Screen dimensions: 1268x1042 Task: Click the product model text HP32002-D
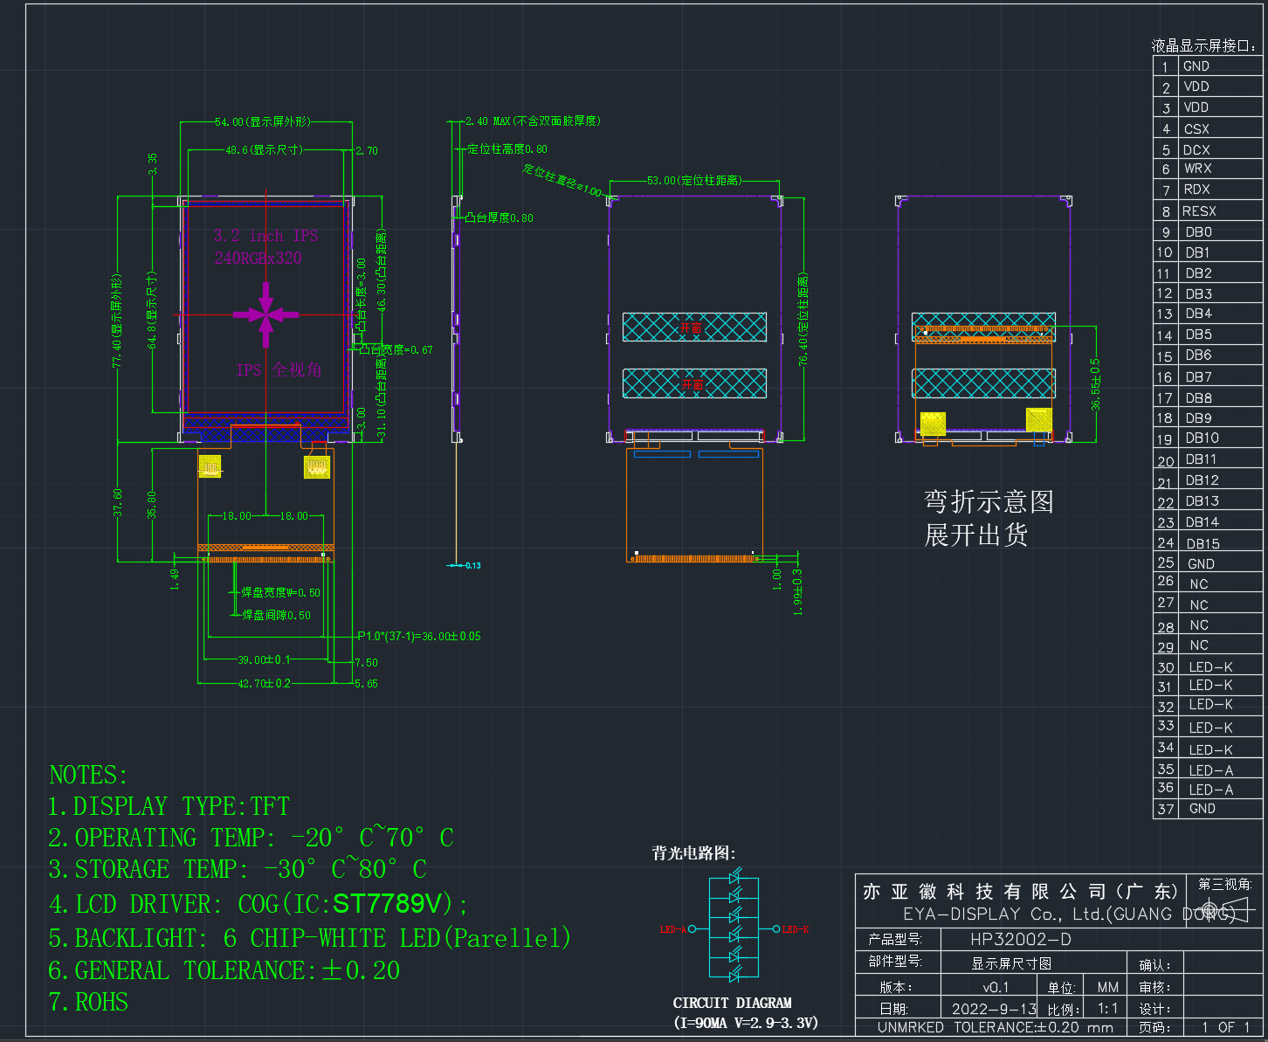(x=1021, y=940)
